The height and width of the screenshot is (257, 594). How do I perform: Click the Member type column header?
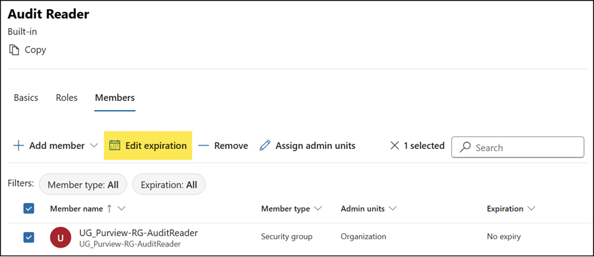coord(286,208)
